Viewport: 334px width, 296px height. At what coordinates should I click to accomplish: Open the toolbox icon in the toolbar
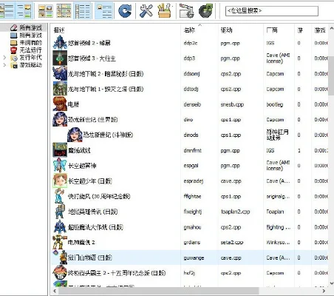(x=164, y=11)
